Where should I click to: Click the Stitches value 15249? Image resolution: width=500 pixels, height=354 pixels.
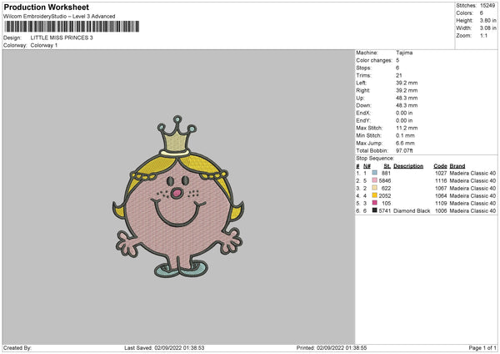(x=487, y=6)
